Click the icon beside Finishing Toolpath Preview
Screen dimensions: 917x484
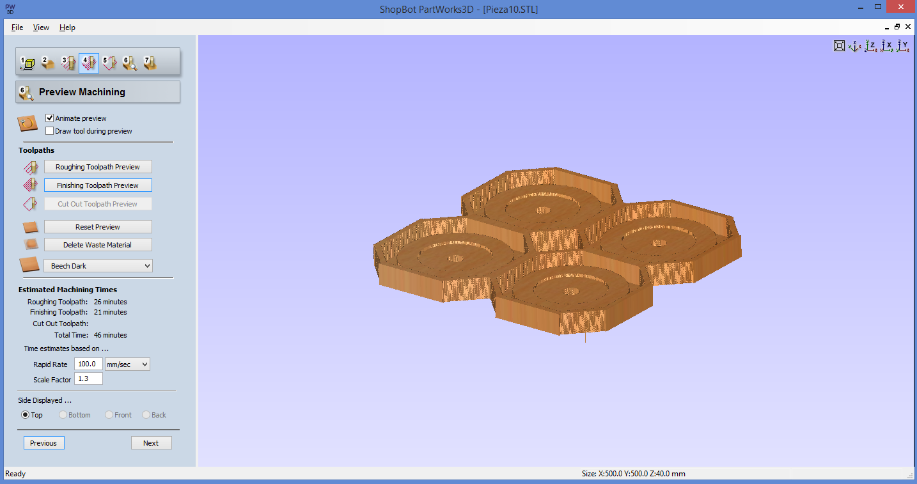(x=31, y=185)
